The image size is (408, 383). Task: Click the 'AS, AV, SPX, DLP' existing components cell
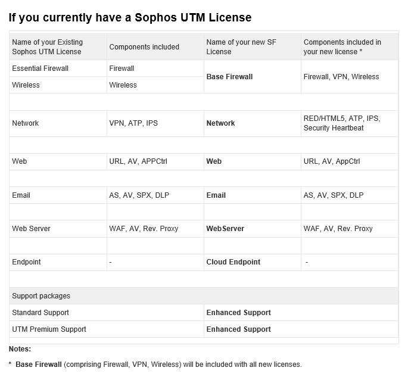155,195
